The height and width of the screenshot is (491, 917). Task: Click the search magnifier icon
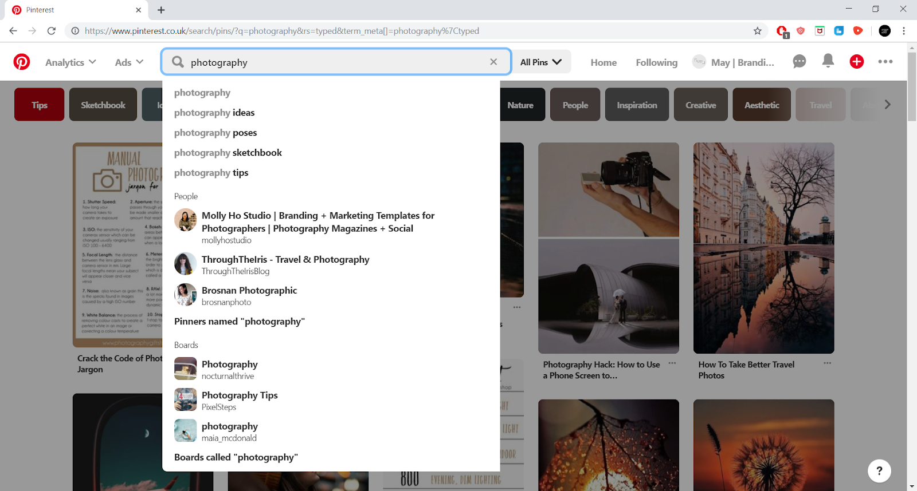pyautogui.click(x=178, y=62)
